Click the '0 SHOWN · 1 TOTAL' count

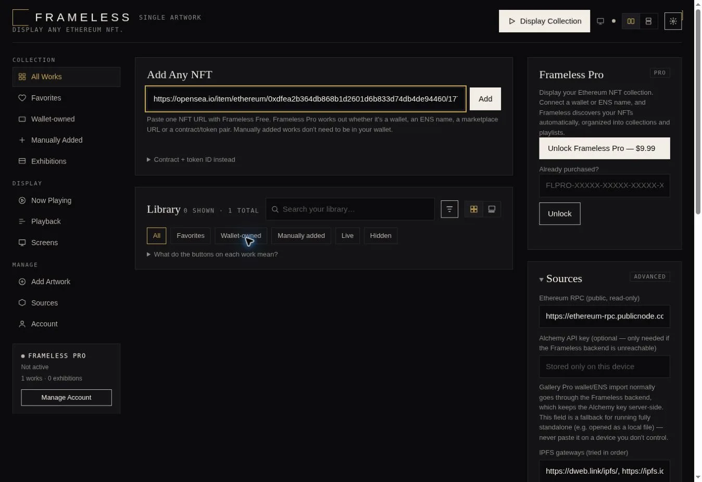(x=221, y=211)
